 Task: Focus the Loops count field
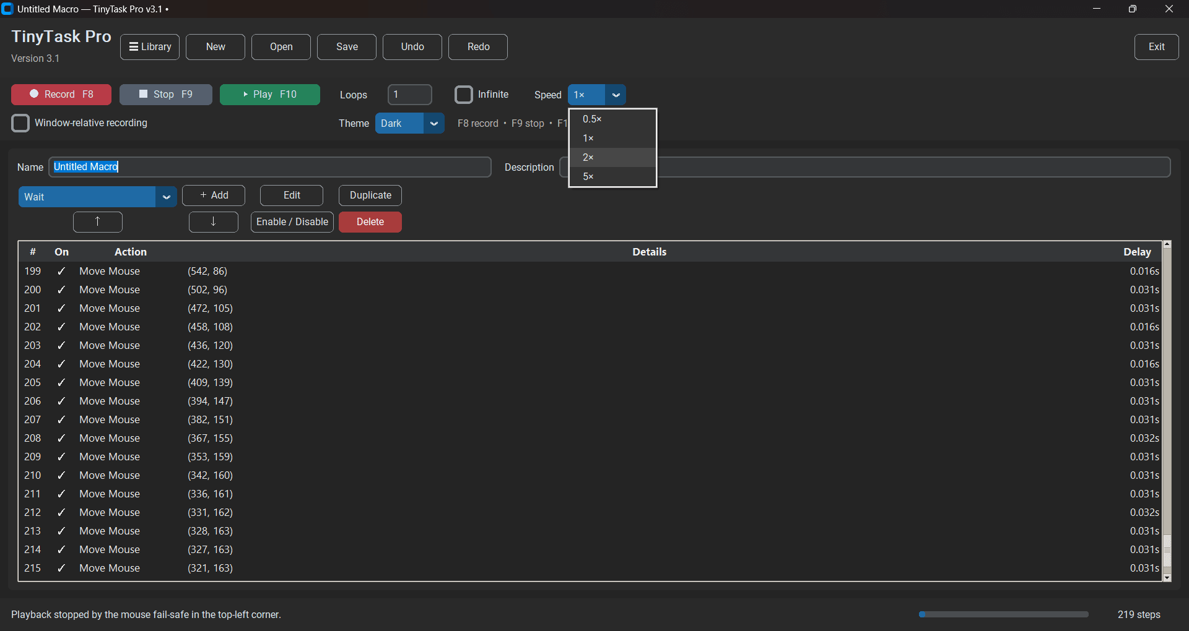point(410,95)
